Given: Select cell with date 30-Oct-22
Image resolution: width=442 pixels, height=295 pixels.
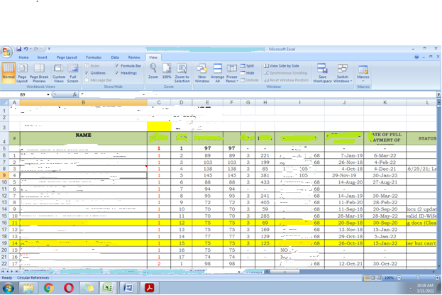Looking at the screenshot, I should point(385,264).
